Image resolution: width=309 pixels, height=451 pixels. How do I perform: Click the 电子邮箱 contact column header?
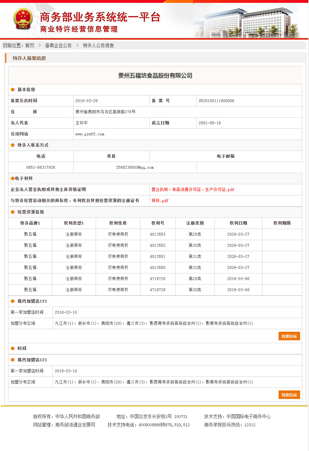coord(226,156)
